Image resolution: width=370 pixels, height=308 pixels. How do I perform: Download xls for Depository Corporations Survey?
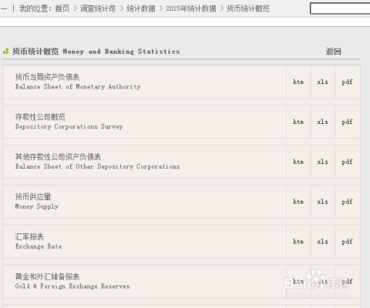pos(322,122)
